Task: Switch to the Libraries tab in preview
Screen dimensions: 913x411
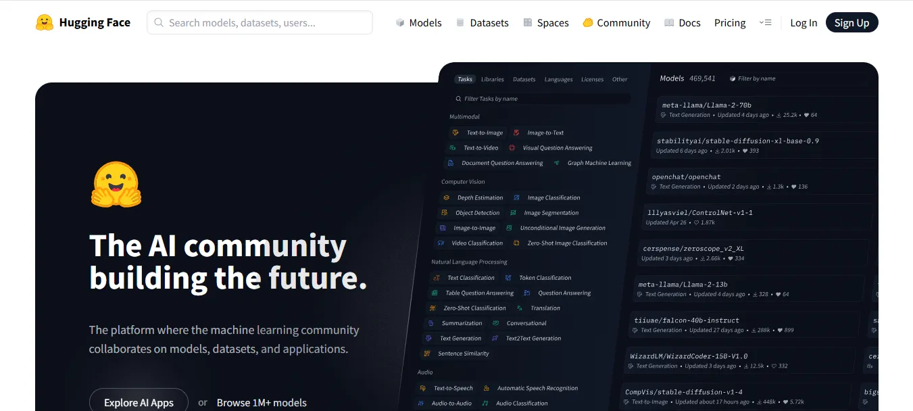Action: pos(492,79)
